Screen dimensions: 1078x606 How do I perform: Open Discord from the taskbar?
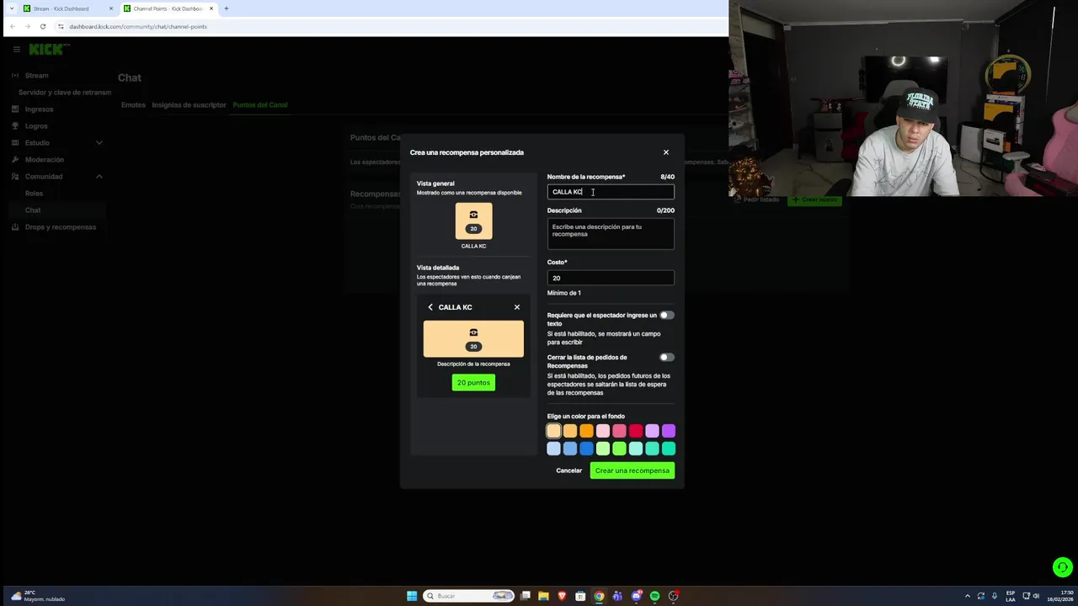pos(636,596)
